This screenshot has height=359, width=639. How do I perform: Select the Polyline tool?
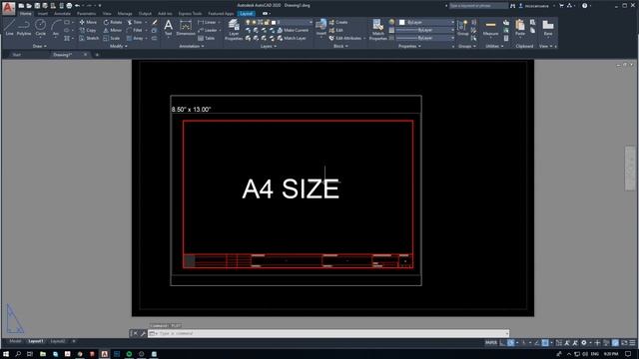pos(24,28)
